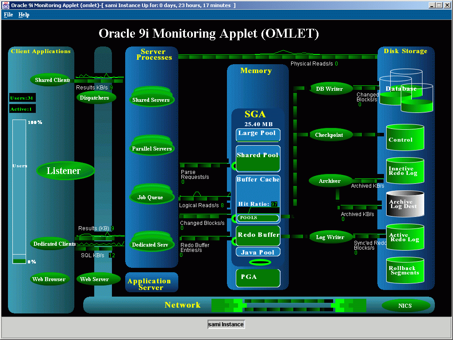The height and width of the screenshot is (340, 453).
Task: Select the Checkpoint process
Action: 331,135
